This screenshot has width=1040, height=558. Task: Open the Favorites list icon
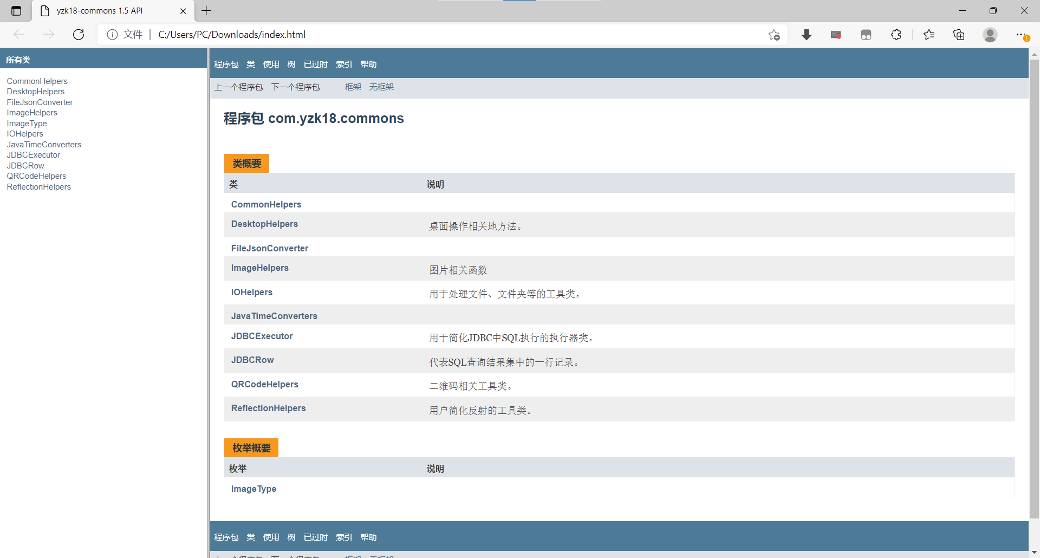point(929,34)
